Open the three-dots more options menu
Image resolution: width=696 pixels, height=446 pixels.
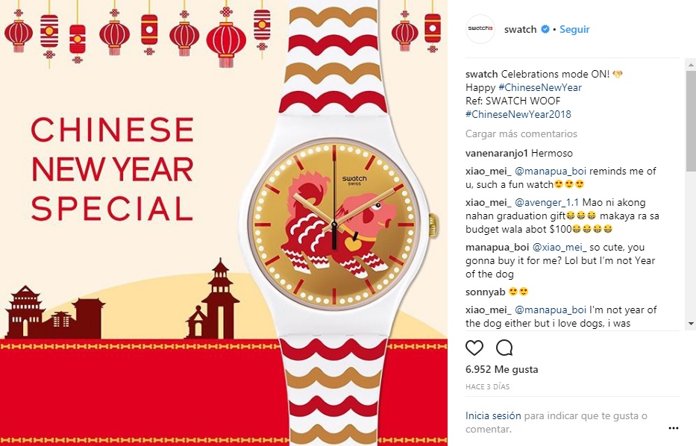[674, 428]
